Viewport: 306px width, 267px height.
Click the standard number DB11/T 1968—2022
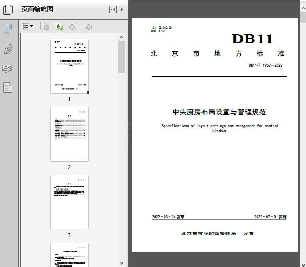(x=265, y=65)
